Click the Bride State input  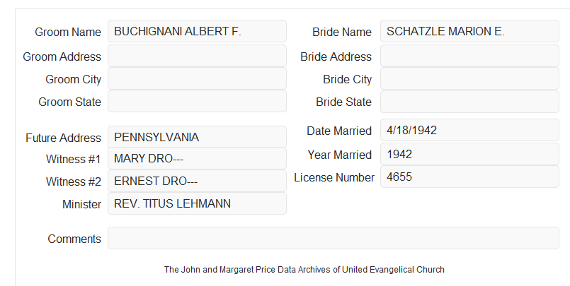point(469,102)
